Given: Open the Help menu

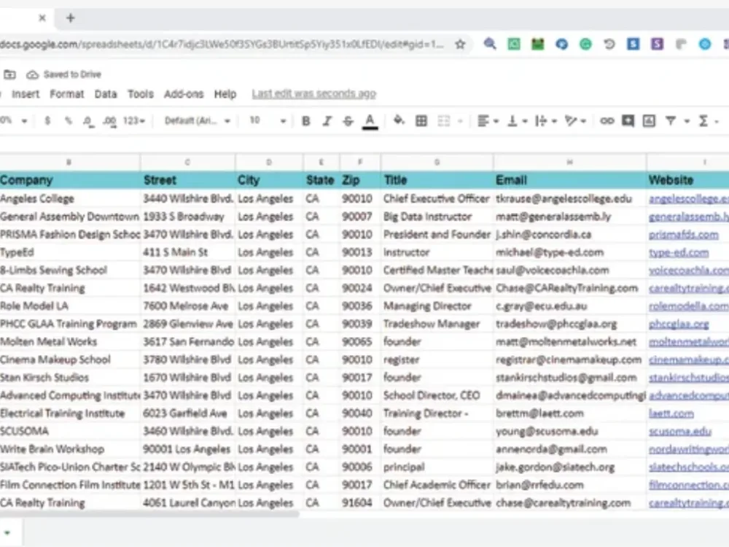Looking at the screenshot, I should coord(225,94).
